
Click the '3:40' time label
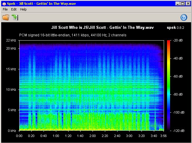point(154,136)
